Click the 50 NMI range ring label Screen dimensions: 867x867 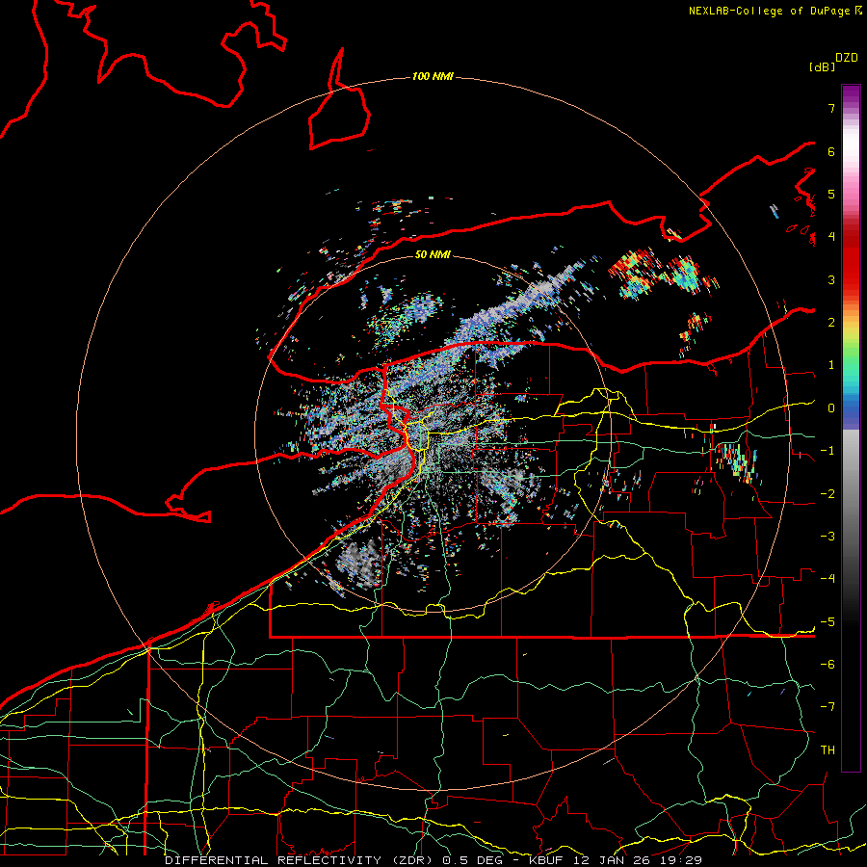click(x=433, y=254)
